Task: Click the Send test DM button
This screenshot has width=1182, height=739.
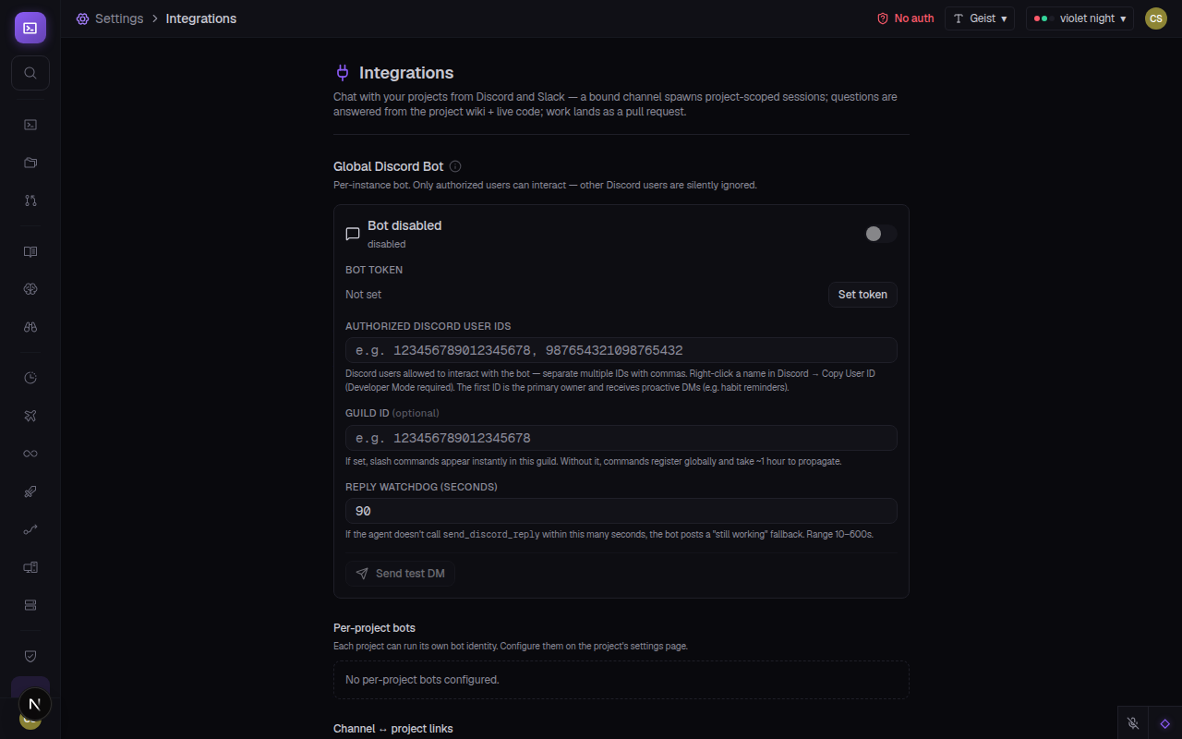Action: [401, 574]
